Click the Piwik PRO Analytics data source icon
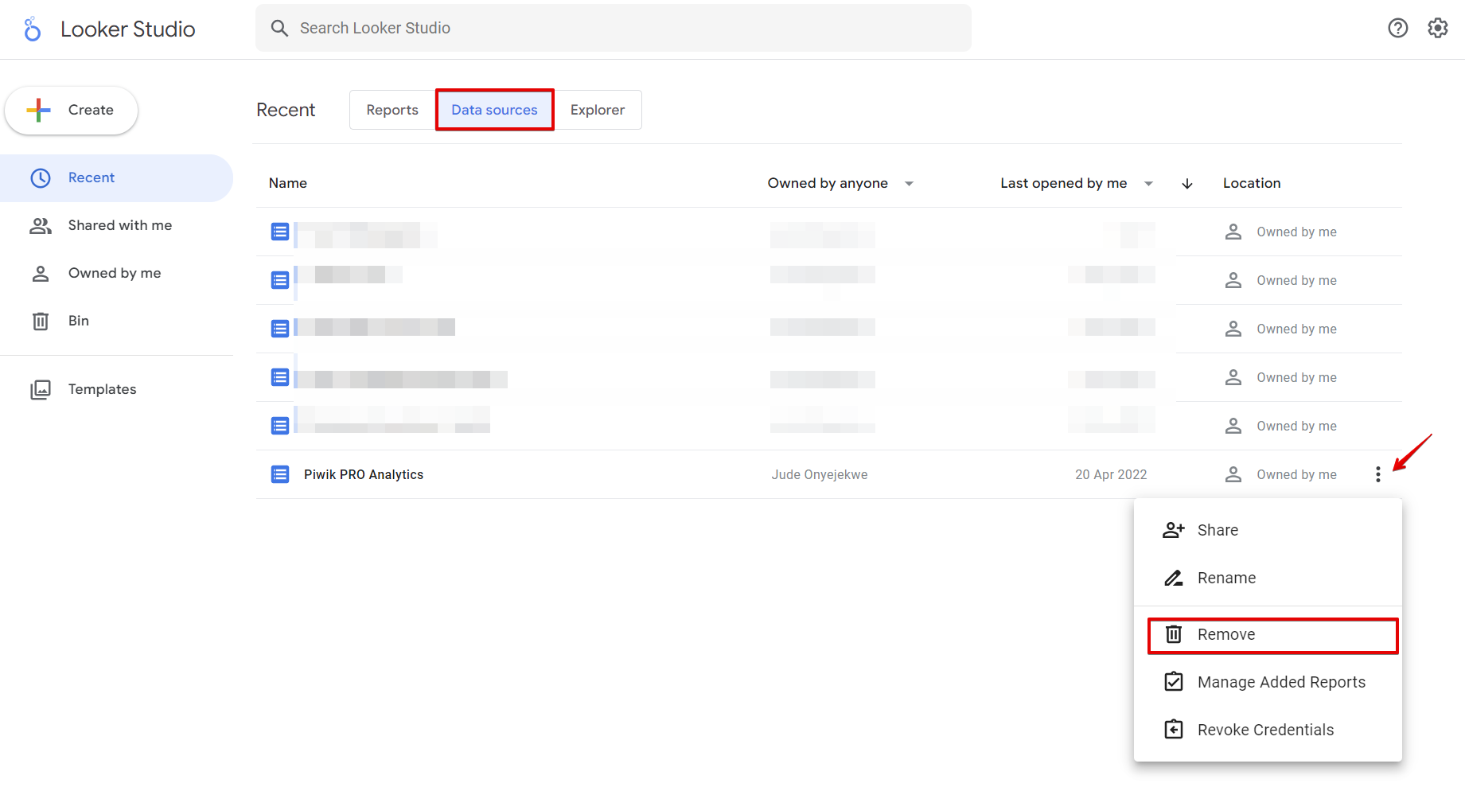The width and height of the screenshot is (1465, 791). [280, 474]
